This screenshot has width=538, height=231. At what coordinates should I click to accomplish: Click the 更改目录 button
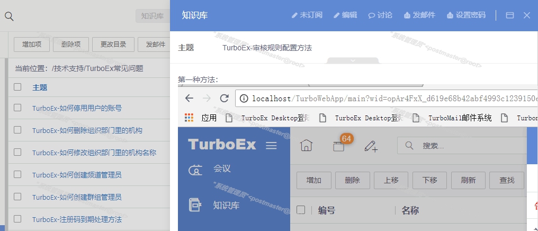[113, 45]
